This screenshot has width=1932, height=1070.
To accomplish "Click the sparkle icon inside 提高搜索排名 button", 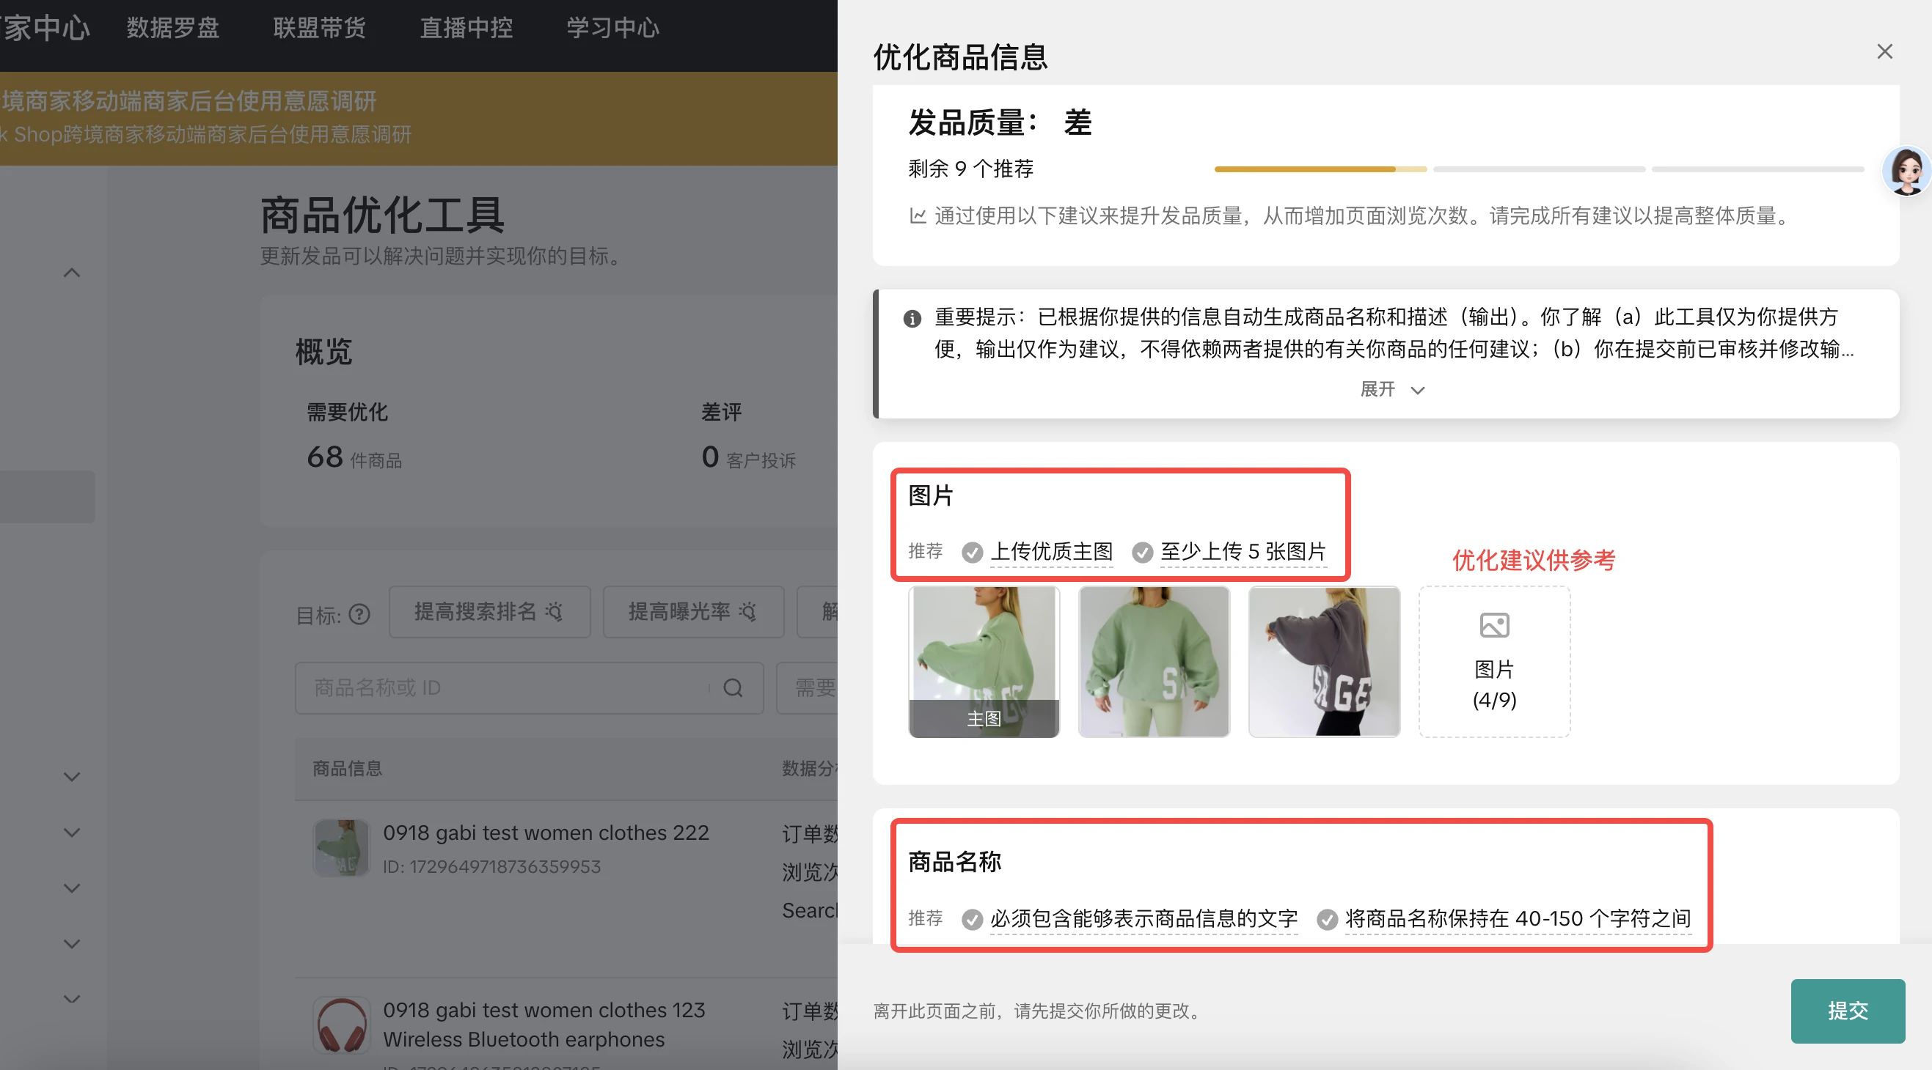I will [555, 612].
